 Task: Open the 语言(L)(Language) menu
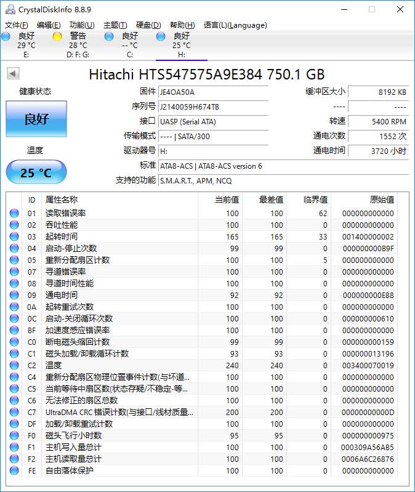tap(235, 25)
